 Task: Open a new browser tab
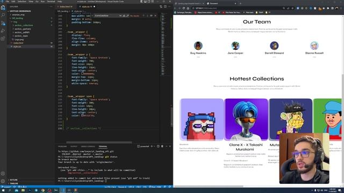pyautogui.click(x=240, y=4)
